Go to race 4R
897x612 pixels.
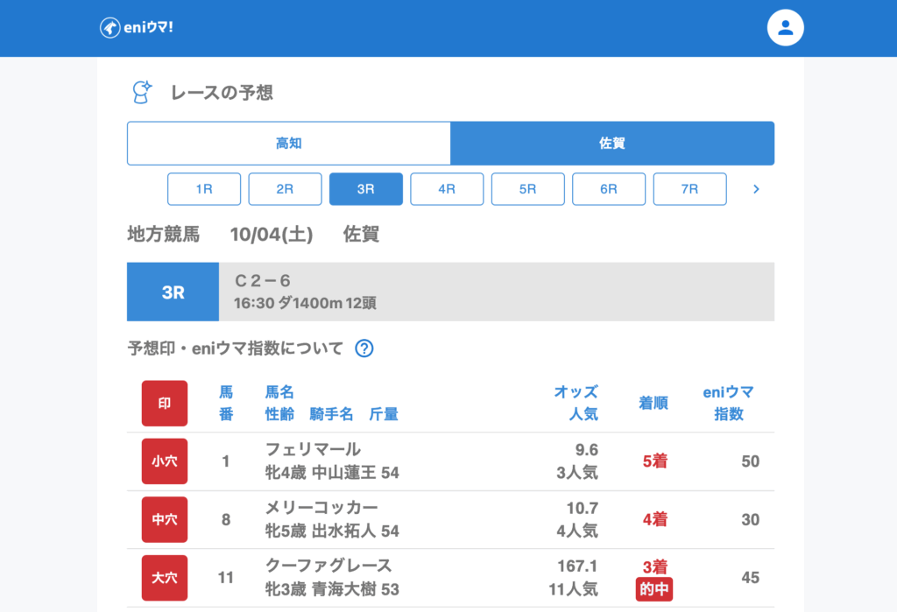click(447, 189)
